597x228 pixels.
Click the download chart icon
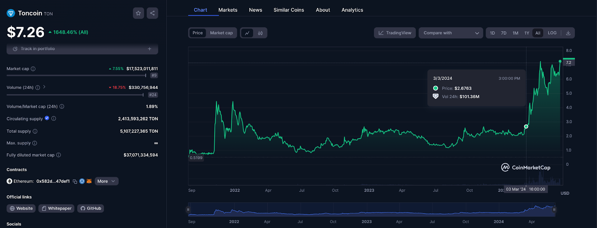568,33
